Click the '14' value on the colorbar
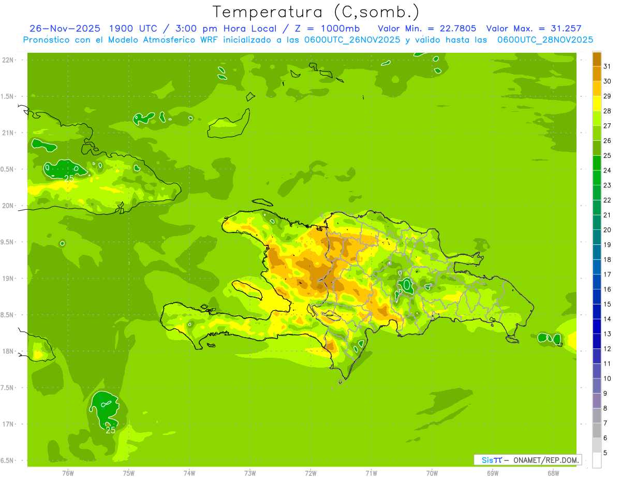This screenshot has width=621, height=480. click(x=607, y=319)
